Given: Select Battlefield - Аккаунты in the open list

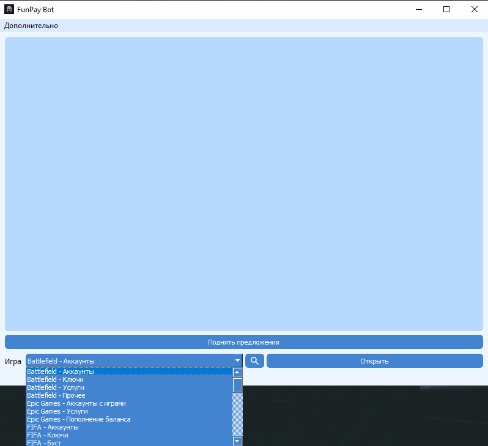Looking at the screenshot, I should coord(129,371).
